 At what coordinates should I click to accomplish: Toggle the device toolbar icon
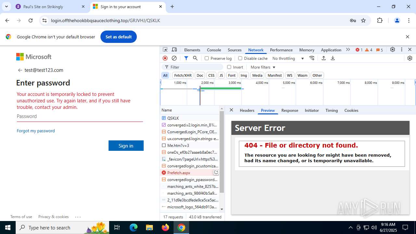click(x=174, y=50)
